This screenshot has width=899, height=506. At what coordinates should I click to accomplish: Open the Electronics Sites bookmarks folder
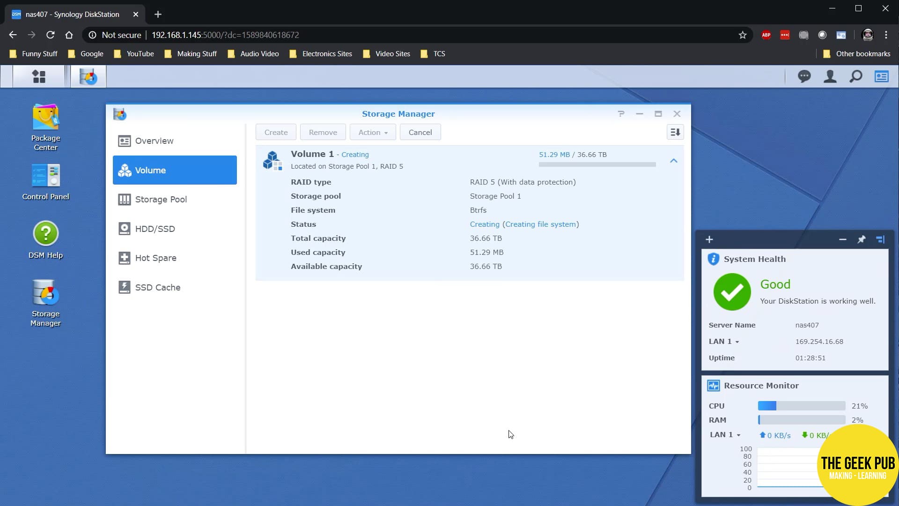[321, 54]
